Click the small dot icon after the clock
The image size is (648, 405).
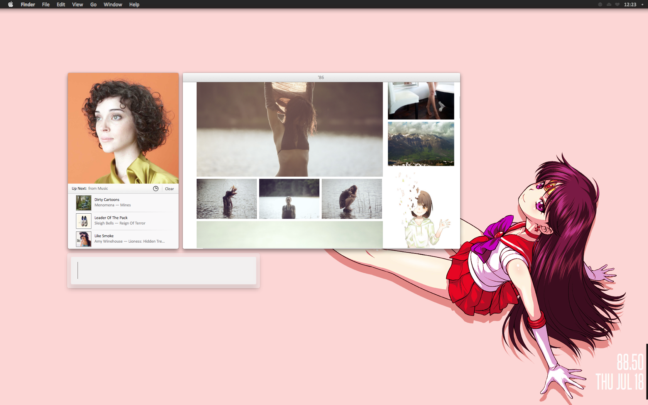coord(642,5)
